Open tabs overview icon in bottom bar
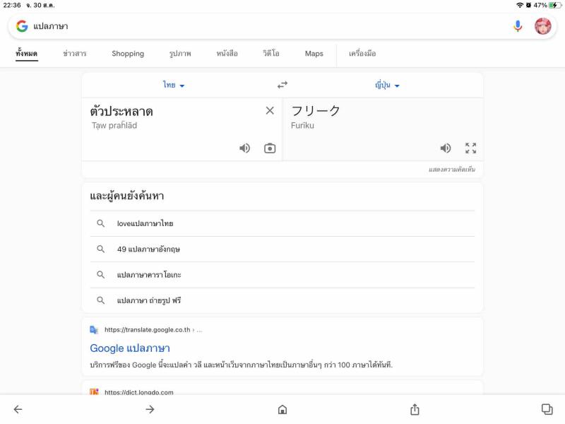Viewport: 565px width, 424px height. coord(547,409)
